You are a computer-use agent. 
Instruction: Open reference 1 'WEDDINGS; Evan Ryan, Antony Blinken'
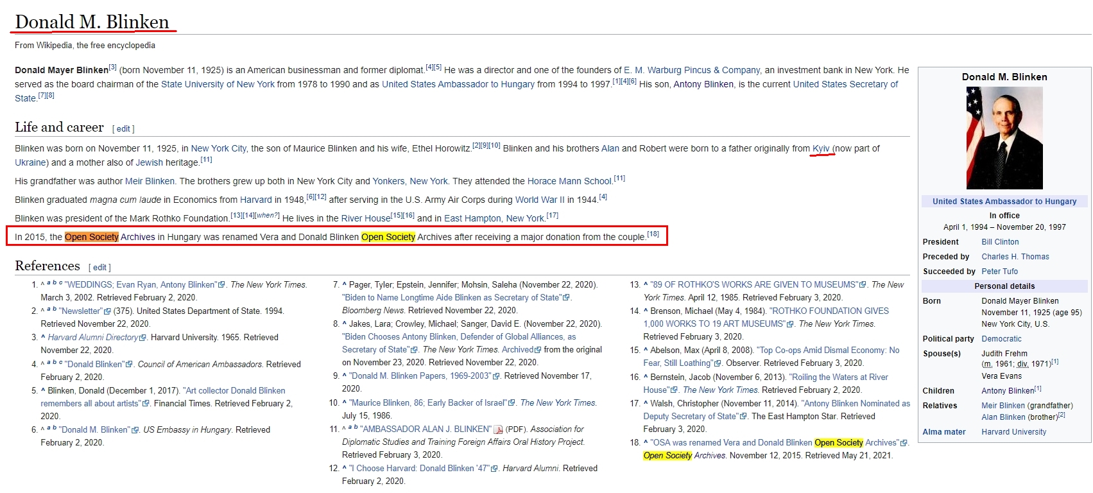[141, 284]
